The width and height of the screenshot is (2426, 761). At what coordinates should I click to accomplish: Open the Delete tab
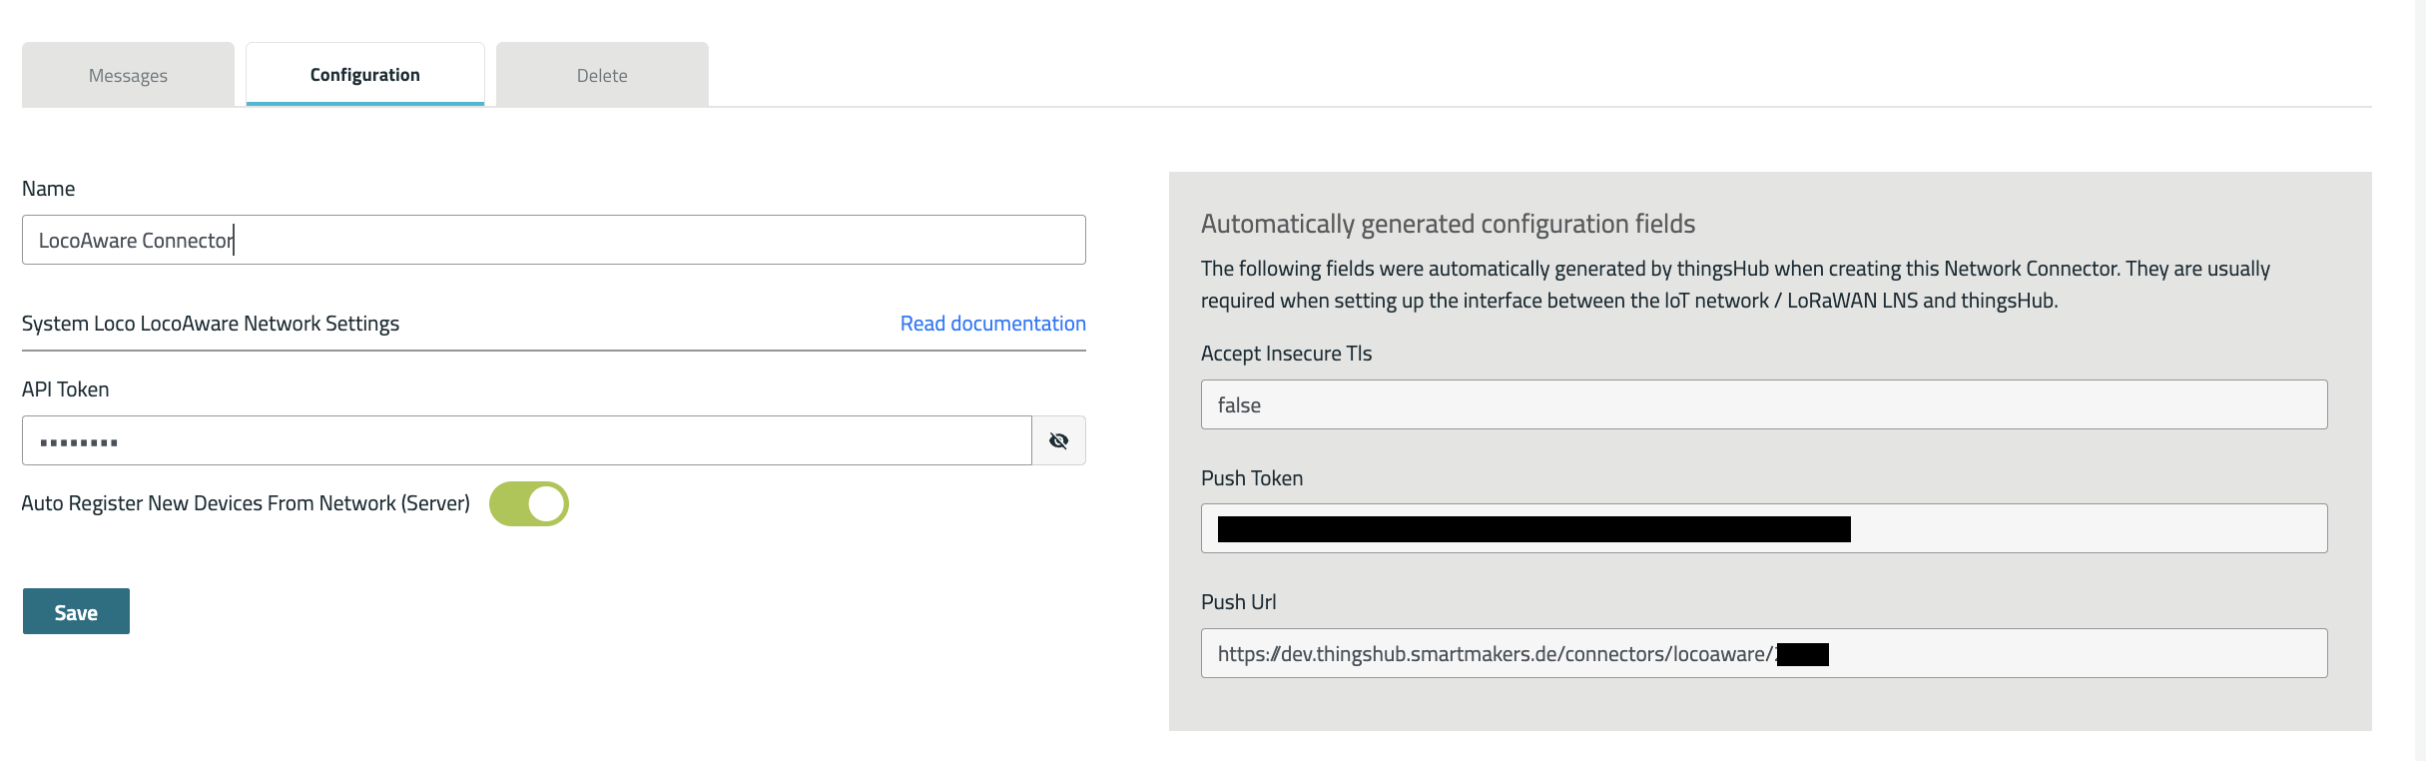click(x=602, y=75)
